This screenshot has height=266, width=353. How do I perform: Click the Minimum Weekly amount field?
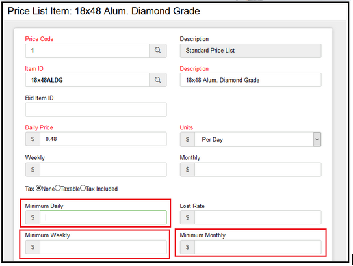tap(103, 247)
